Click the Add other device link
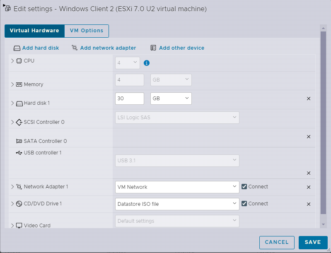331x253 pixels. [181, 48]
